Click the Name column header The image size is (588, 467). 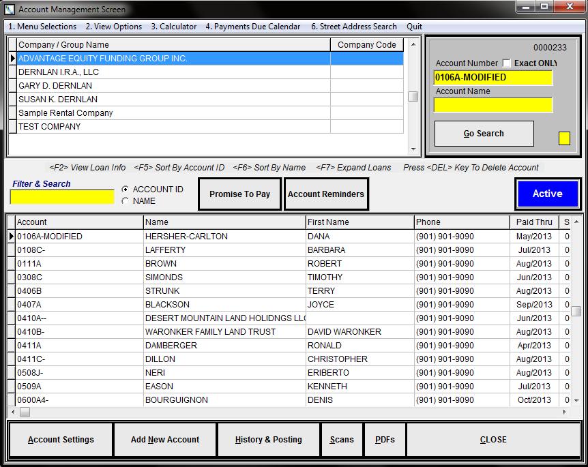(x=224, y=222)
